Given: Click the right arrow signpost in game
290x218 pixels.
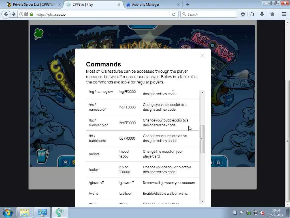Looking at the screenshot, I should 229,100.
